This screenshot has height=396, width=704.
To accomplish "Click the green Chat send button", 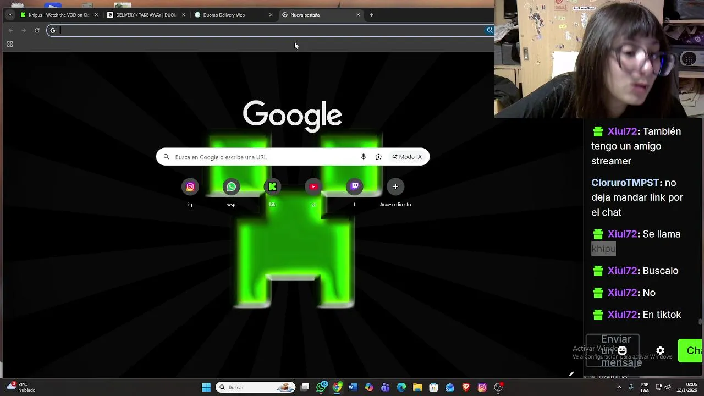I will [691, 351].
